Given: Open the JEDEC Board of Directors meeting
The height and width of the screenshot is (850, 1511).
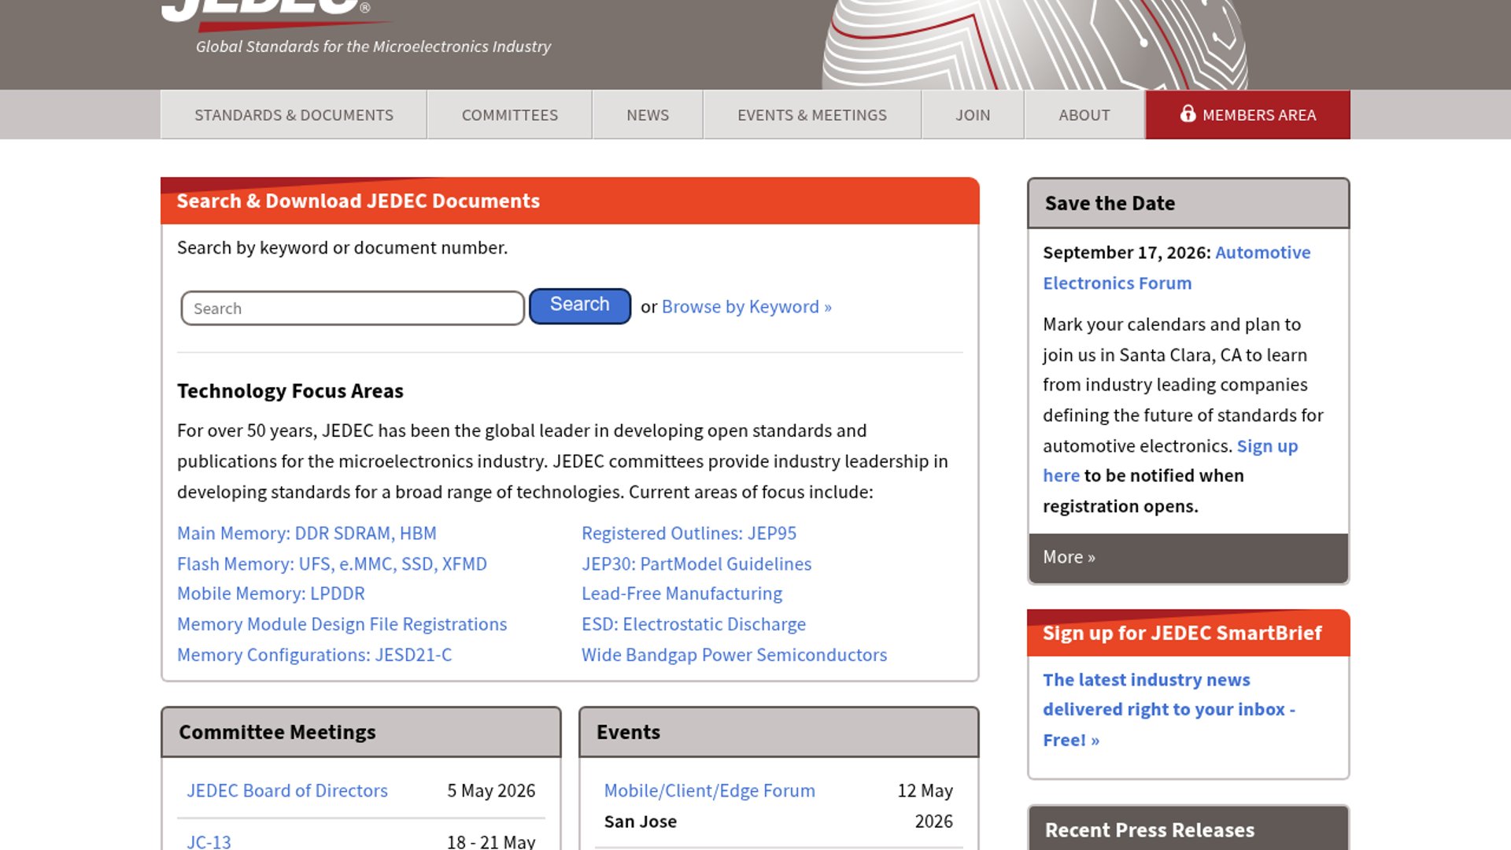Looking at the screenshot, I should [x=287, y=790].
